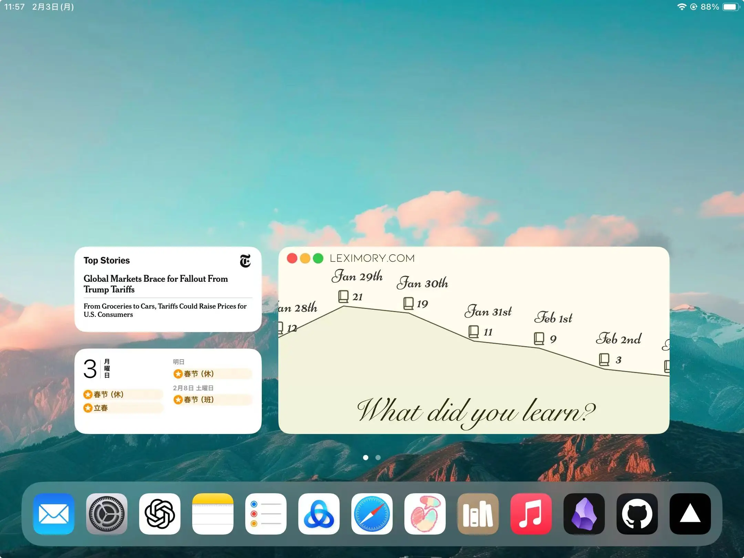
Task: Launch the blue knot-logo app in dock
Action: click(319, 514)
